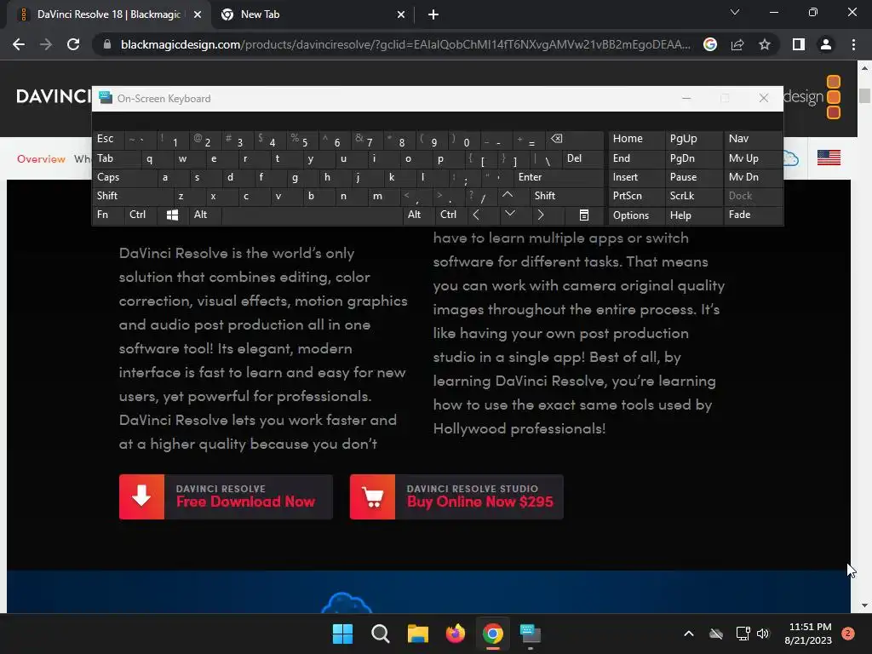
Task: Click the DaVinci logo text in header
Action: 54,96
